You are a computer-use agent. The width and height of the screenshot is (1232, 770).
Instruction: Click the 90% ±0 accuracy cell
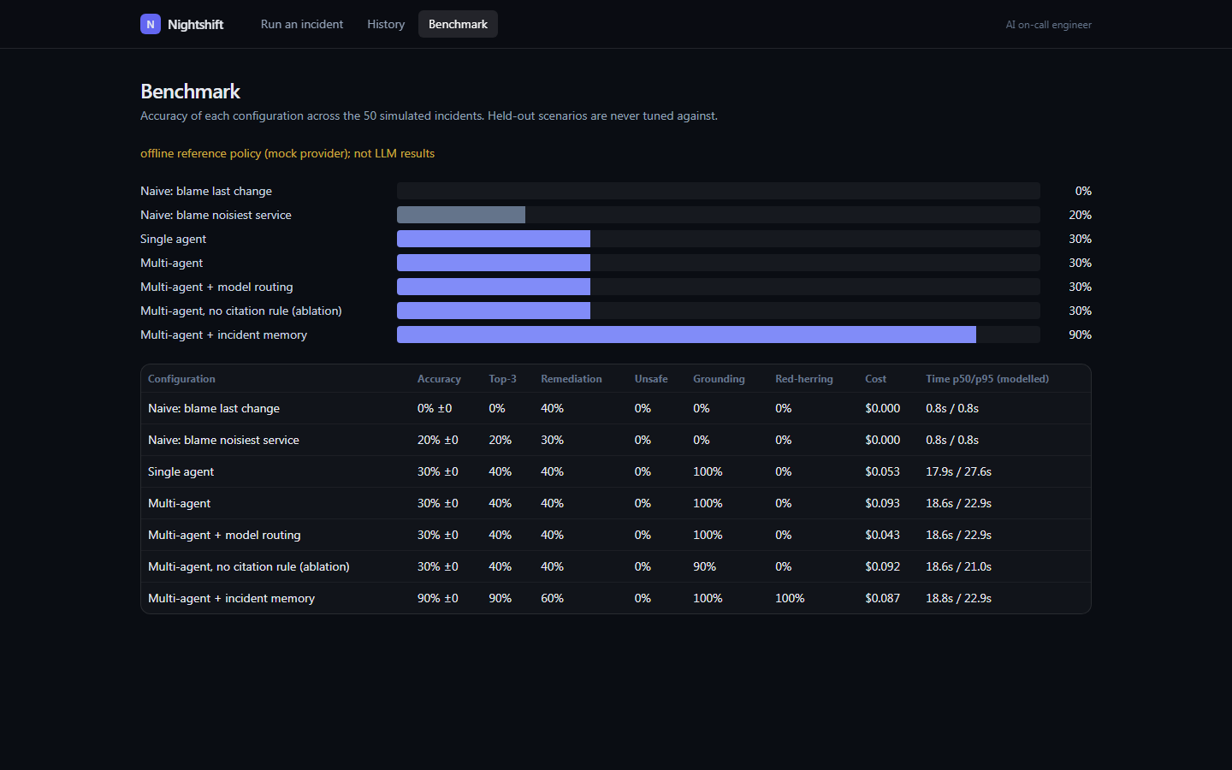(x=438, y=598)
